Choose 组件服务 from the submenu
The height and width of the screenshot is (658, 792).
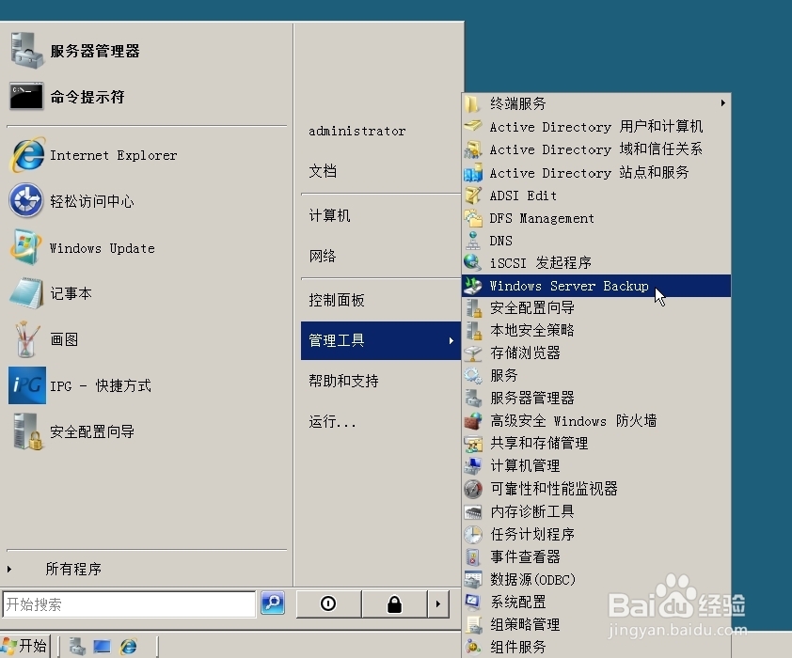coord(596,647)
